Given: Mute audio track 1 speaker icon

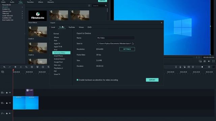Looking at the screenshot, I should pos(10,113).
